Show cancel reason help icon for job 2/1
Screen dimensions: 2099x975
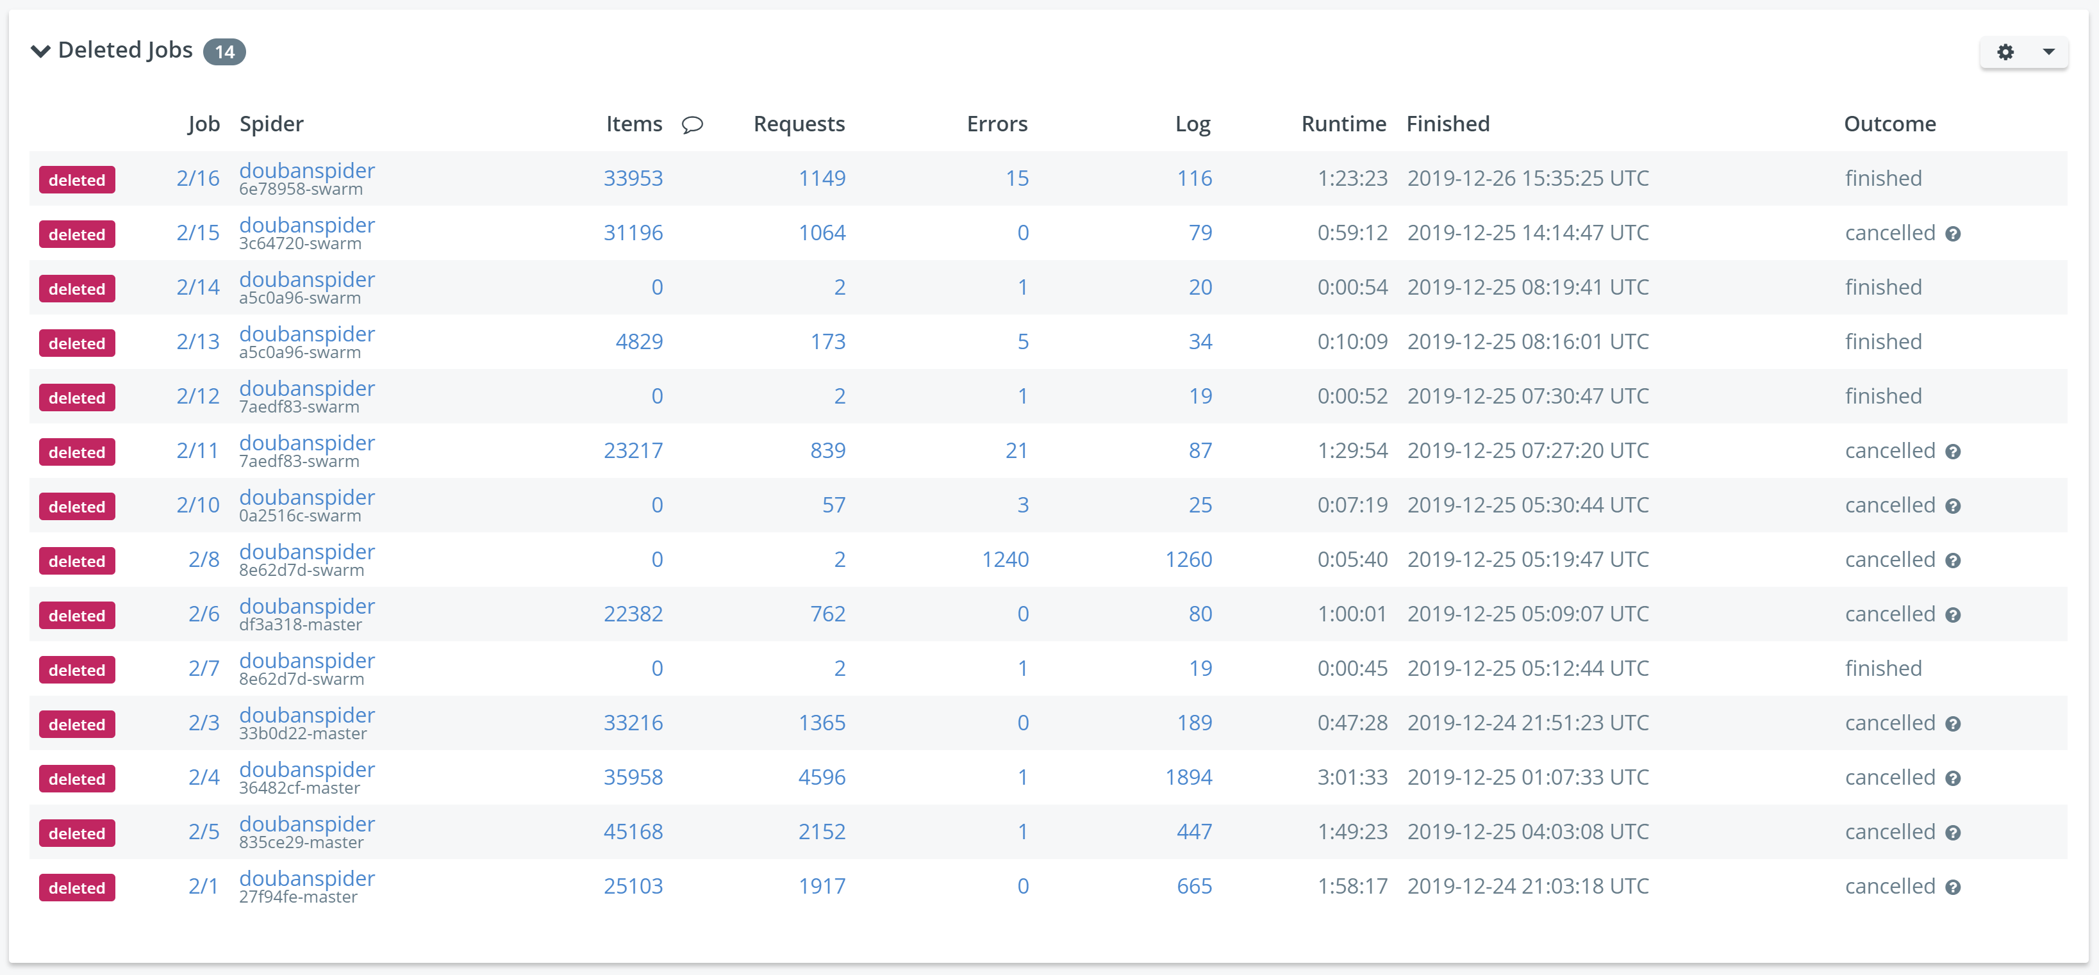[x=1953, y=888]
